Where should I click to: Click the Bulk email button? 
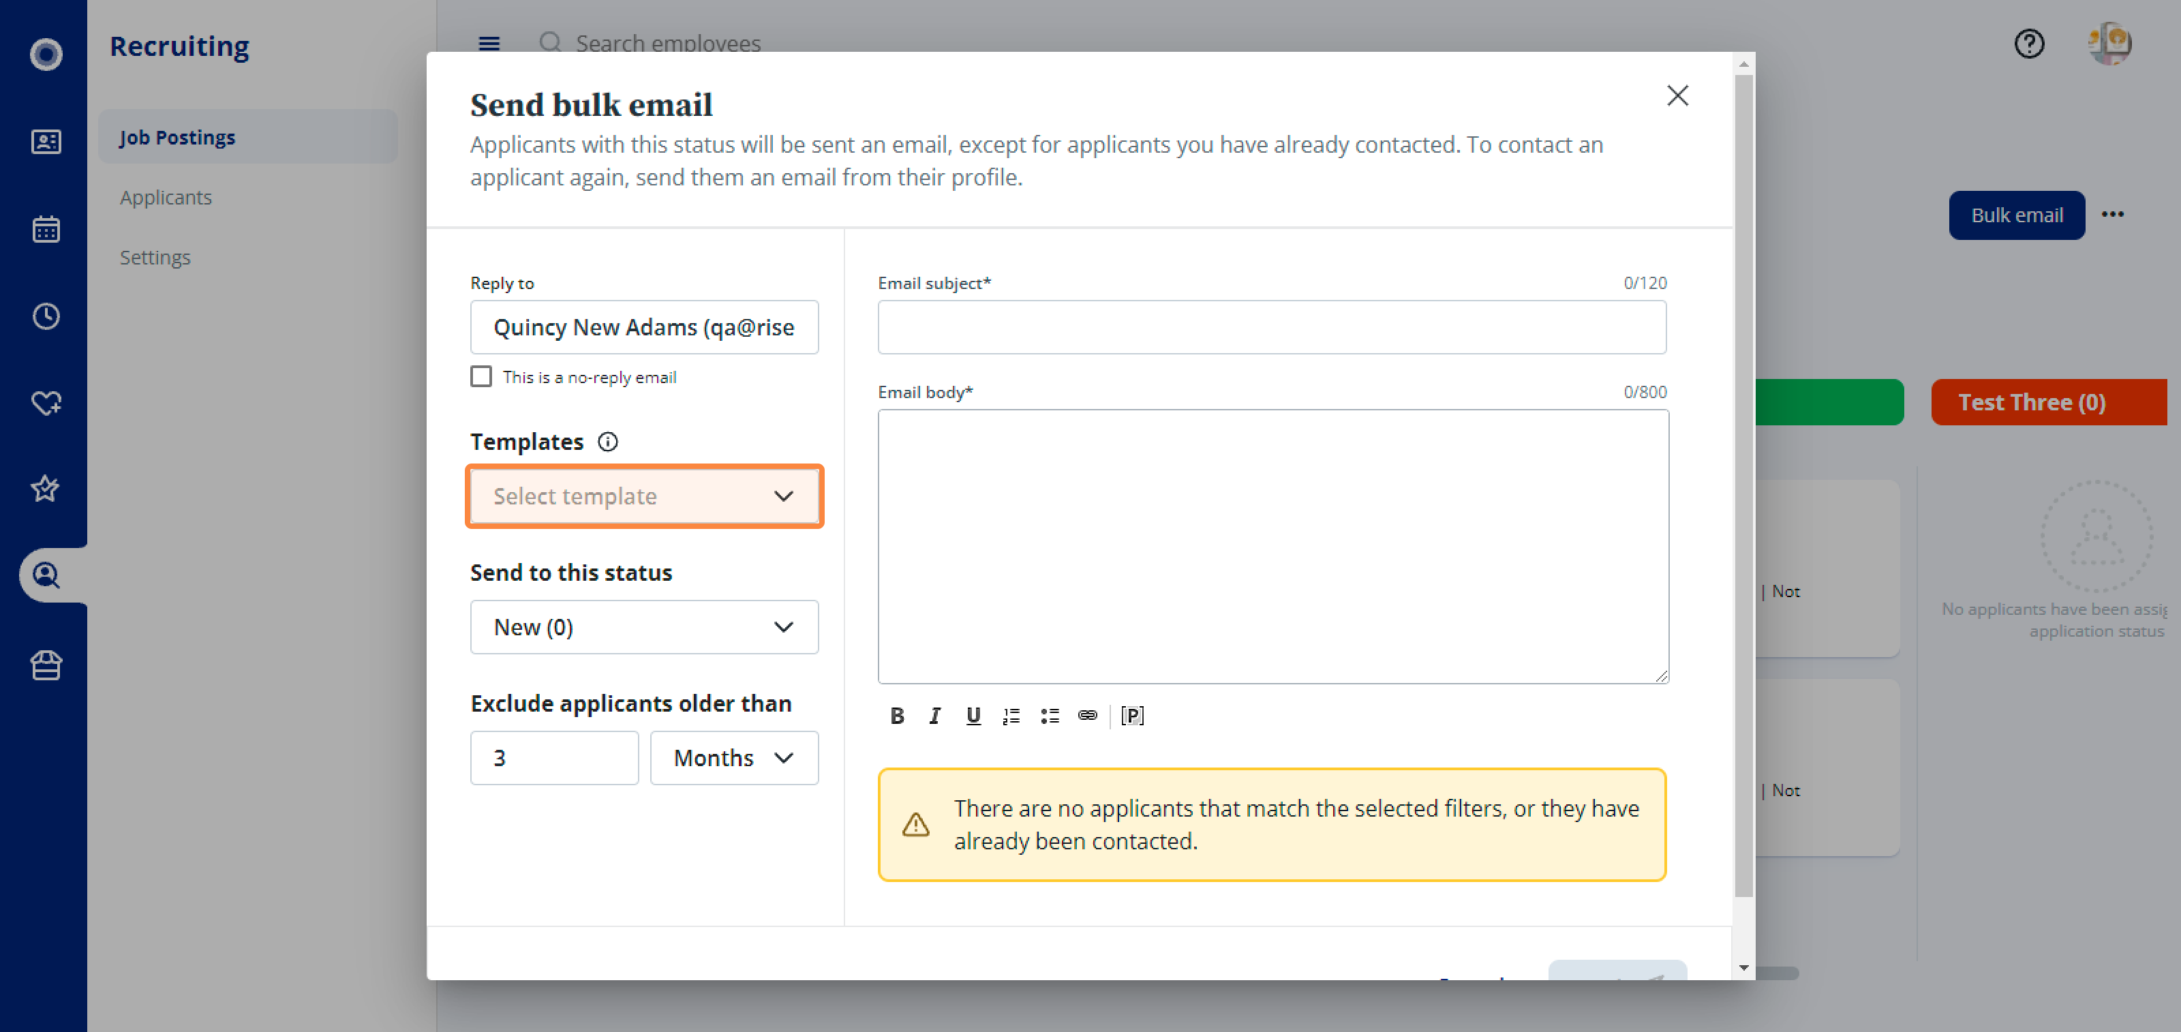coord(2016,215)
